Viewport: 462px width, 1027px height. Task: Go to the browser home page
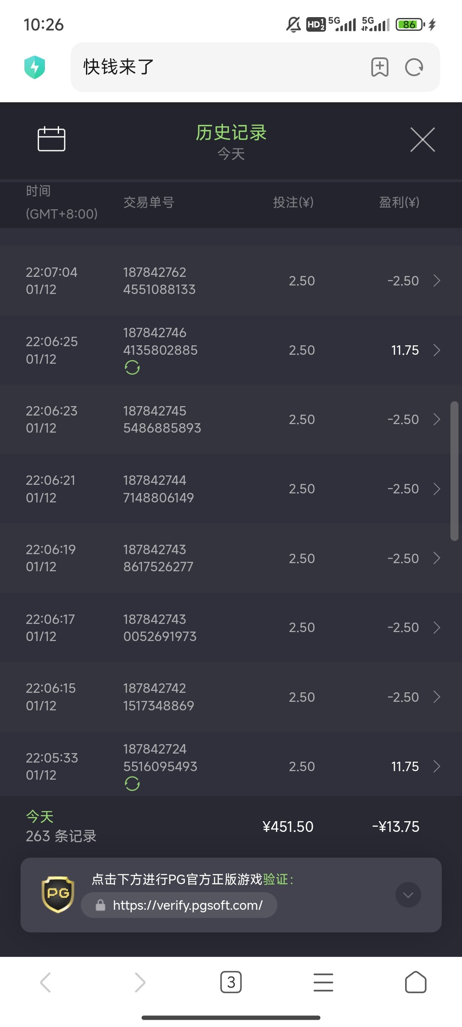tap(415, 982)
